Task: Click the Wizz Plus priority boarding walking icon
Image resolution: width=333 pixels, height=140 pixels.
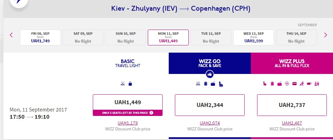Action: (x=302, y=84)
